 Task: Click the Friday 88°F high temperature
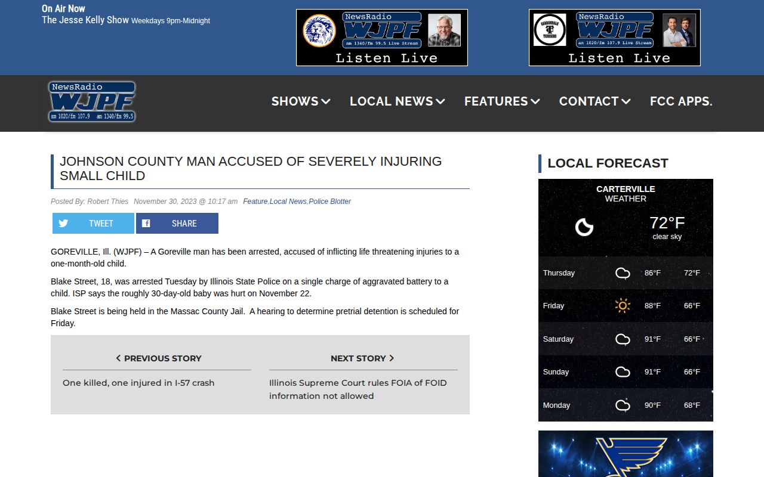pyautogui.click(x=652, y=306)
